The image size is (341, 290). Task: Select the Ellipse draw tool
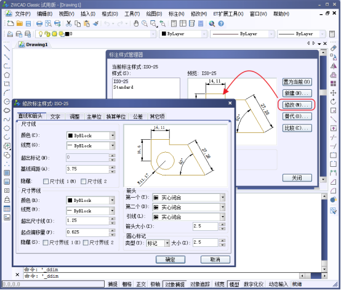[7, 128]
